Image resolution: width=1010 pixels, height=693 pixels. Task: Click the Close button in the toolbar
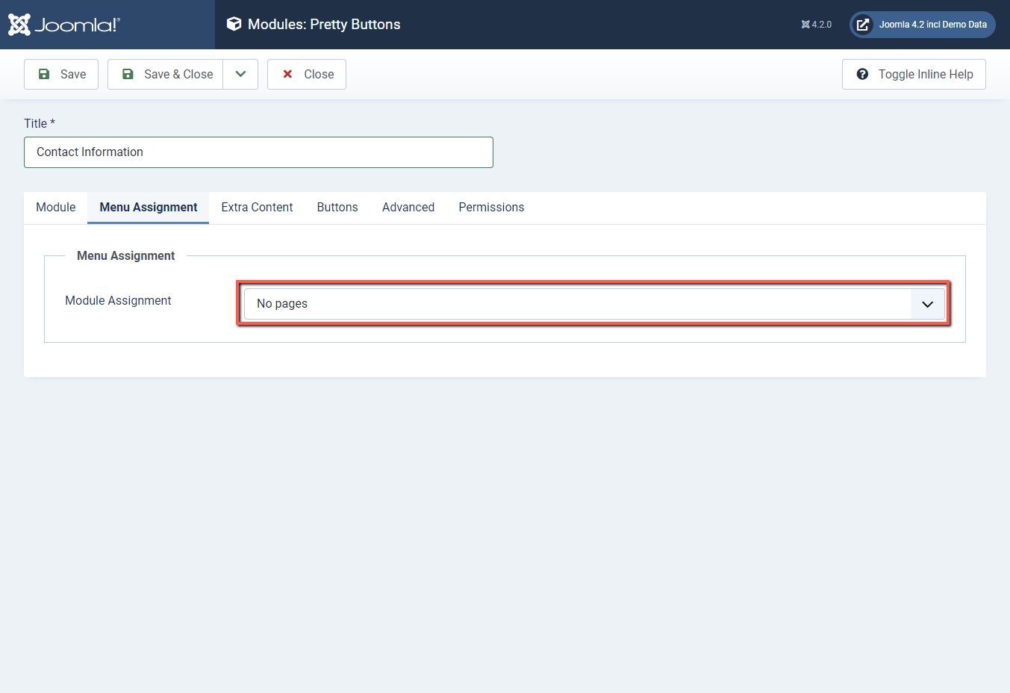306,74
